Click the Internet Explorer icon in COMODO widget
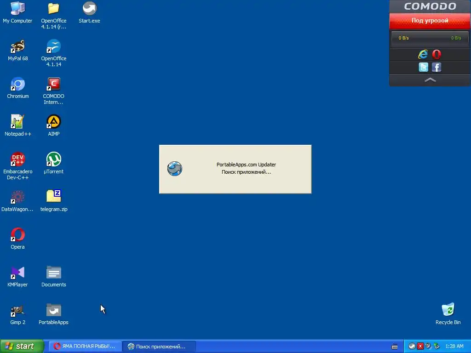Image resolution: width=471 pixels, height=353 pixels. coord(423,54)
